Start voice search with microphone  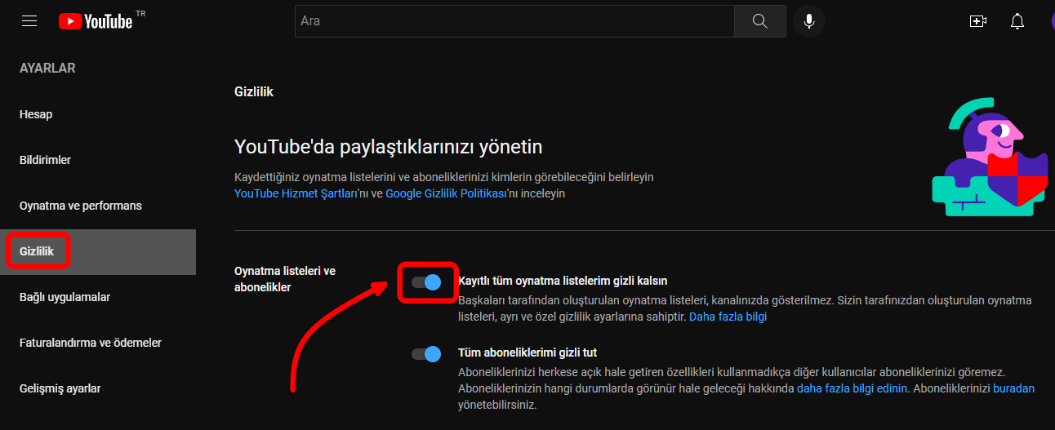click(809, 21)
